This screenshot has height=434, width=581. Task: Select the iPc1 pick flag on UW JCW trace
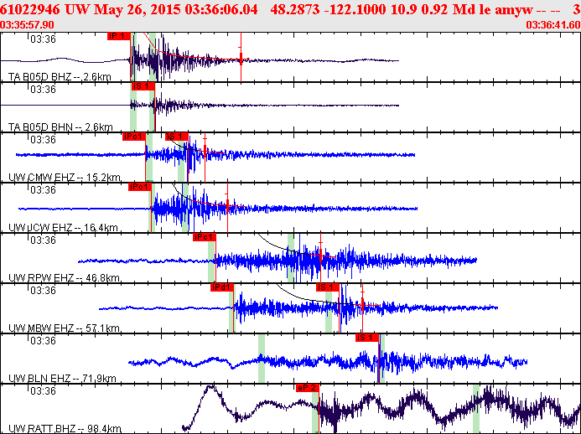[140, 187]
